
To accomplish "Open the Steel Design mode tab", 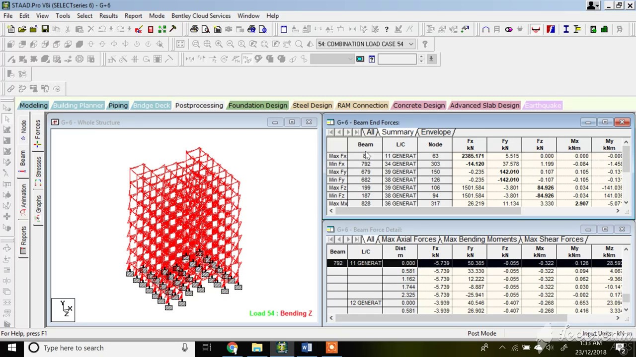I will [312, 105].
